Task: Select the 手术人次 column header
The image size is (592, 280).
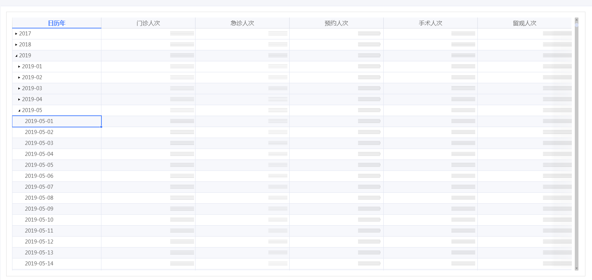Action: (x=431, y=23)
